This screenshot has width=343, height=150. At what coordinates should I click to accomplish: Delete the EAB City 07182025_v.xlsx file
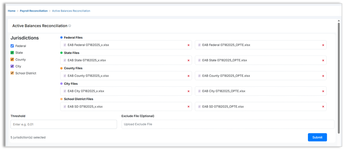[188, 91]
